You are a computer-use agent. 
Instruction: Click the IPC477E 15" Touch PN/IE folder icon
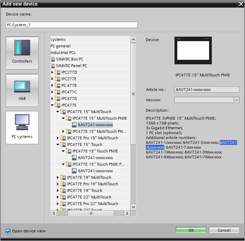(x=69, y=151)
